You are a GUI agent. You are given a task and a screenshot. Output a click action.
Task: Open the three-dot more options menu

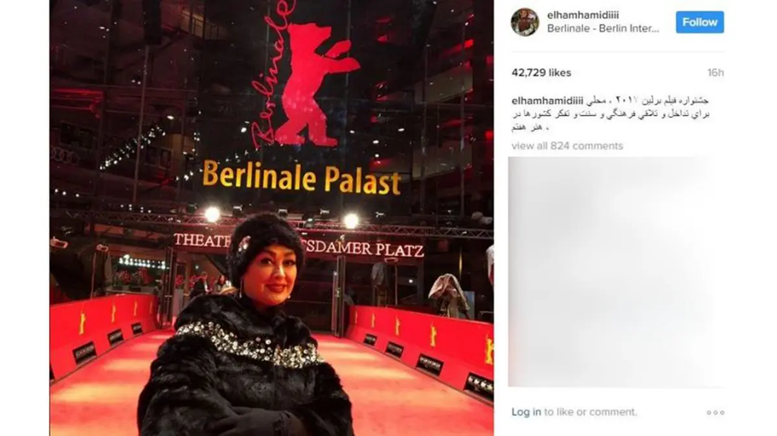[x=715, y=413]
